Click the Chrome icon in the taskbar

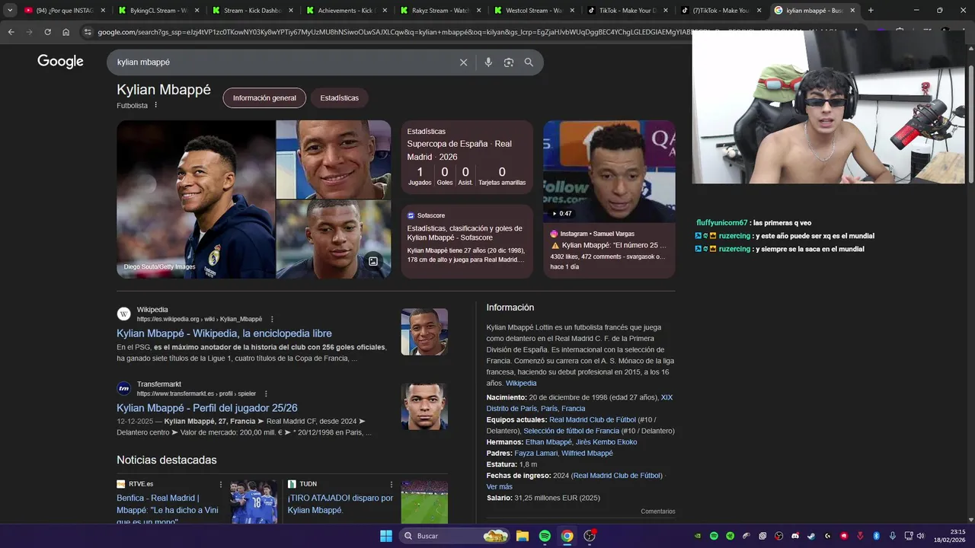click(567, 536)
